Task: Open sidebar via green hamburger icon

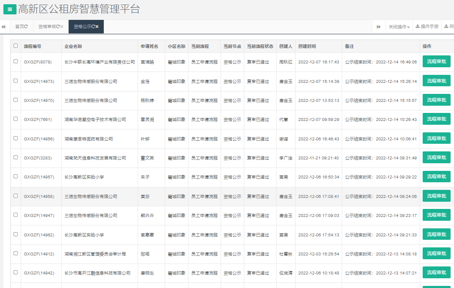Action: tap(9, 8)
